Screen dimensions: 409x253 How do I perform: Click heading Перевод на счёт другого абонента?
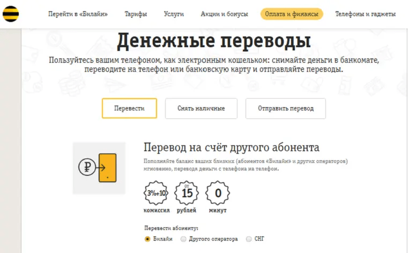(x=232, y=147)
